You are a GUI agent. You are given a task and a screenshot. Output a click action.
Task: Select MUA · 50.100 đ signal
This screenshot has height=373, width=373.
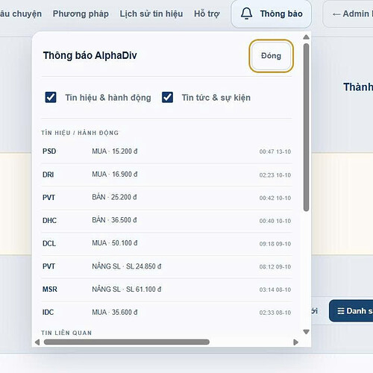115,243
